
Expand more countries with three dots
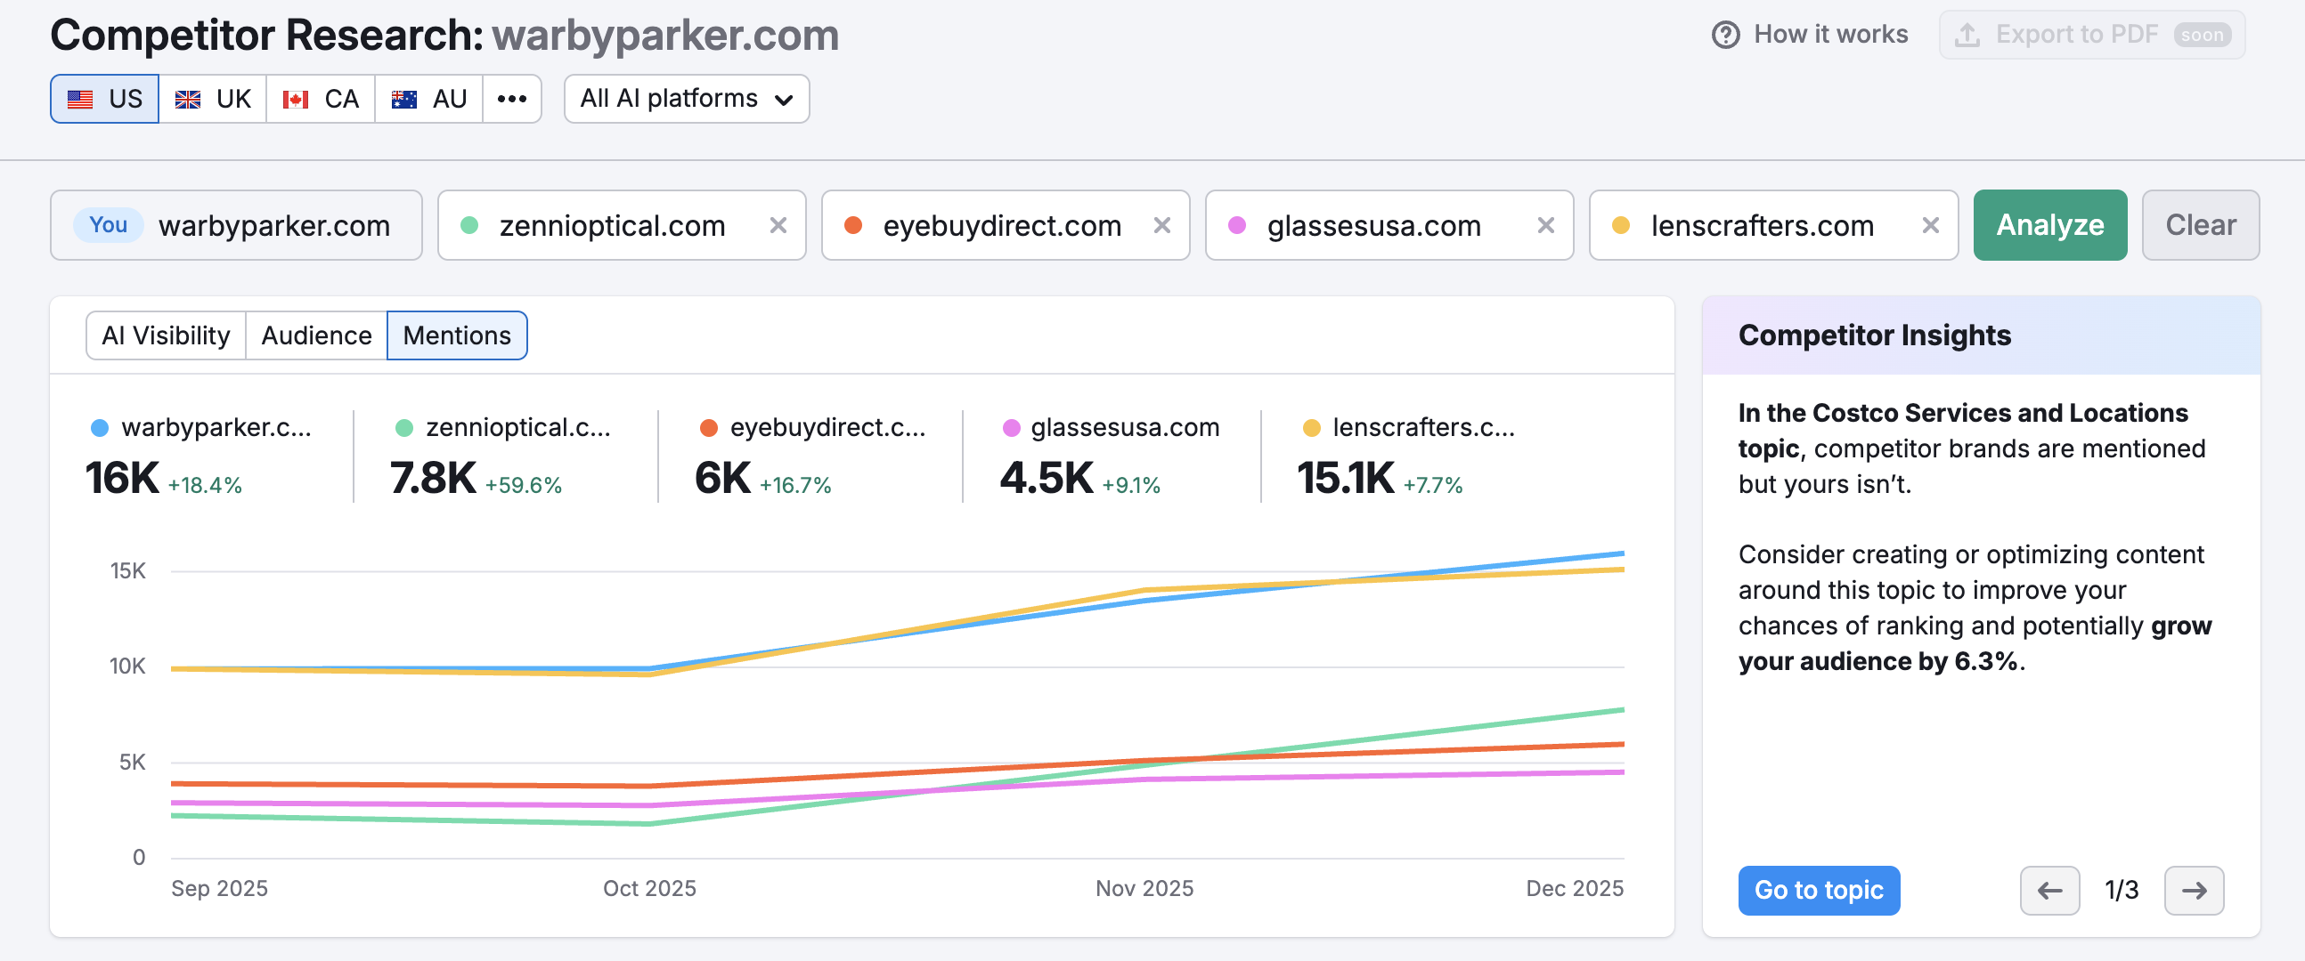pyautogui.click(x=512, y=99)
